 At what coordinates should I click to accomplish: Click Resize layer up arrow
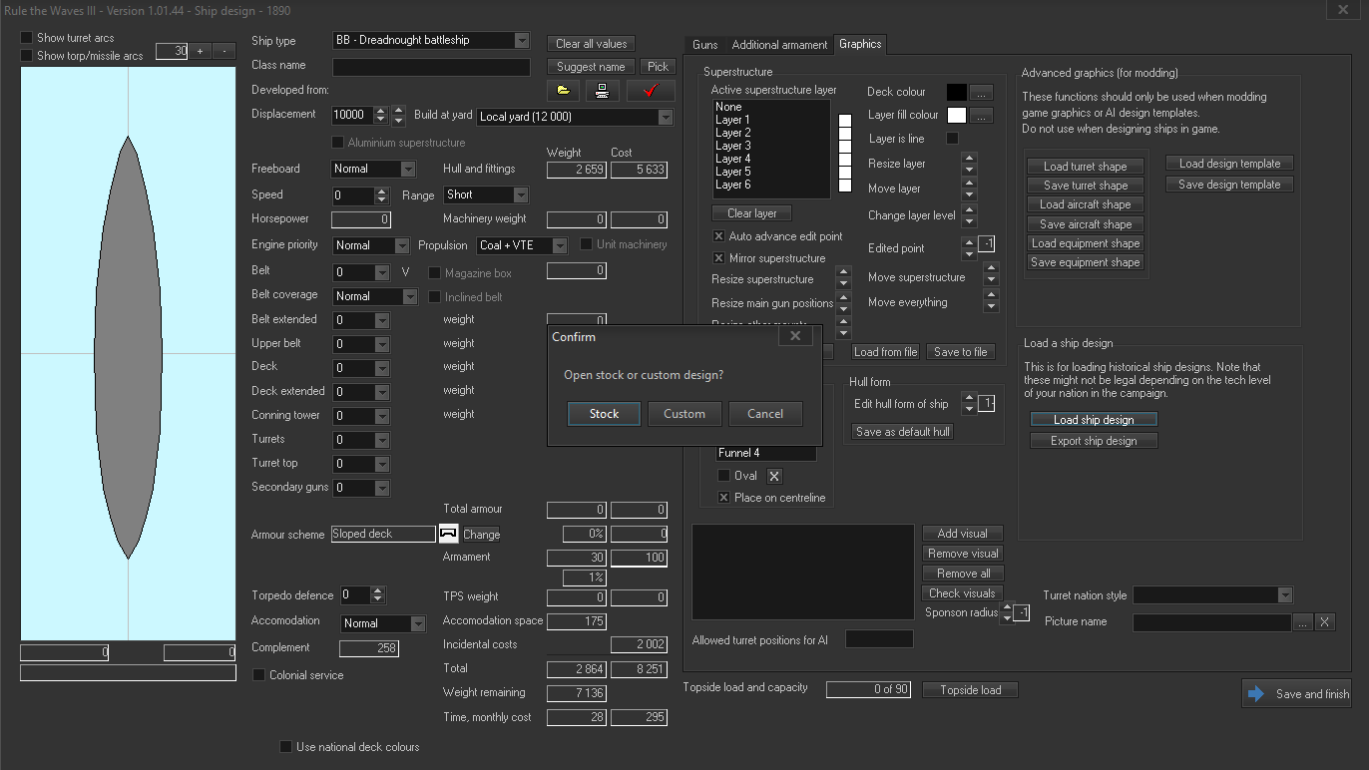tap(969, 158)
